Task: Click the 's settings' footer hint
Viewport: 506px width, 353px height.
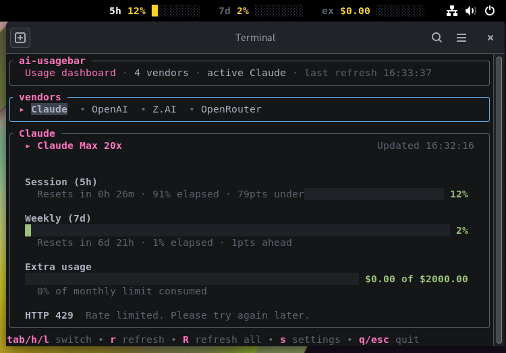Action: click(x=310, y=340)
